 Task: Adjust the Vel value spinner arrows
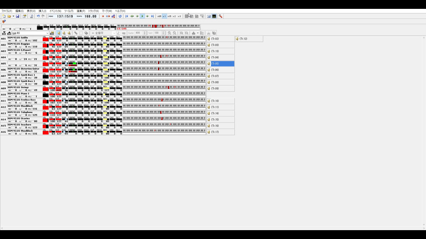click(x=163, y=33)
